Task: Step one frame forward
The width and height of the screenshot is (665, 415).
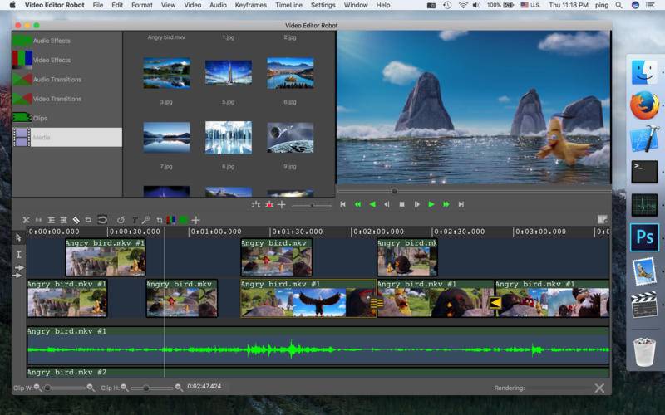Action: click(416, 204)
